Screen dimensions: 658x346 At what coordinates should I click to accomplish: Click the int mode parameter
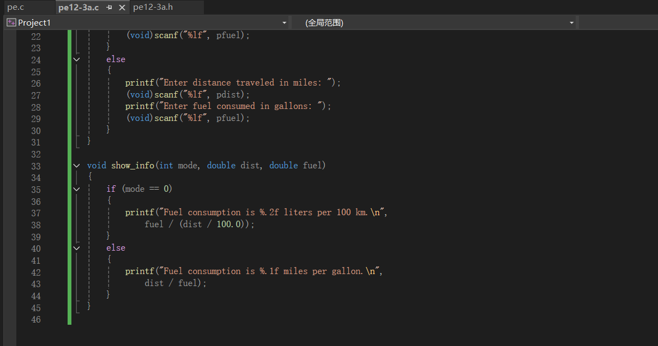pos(179,165)
